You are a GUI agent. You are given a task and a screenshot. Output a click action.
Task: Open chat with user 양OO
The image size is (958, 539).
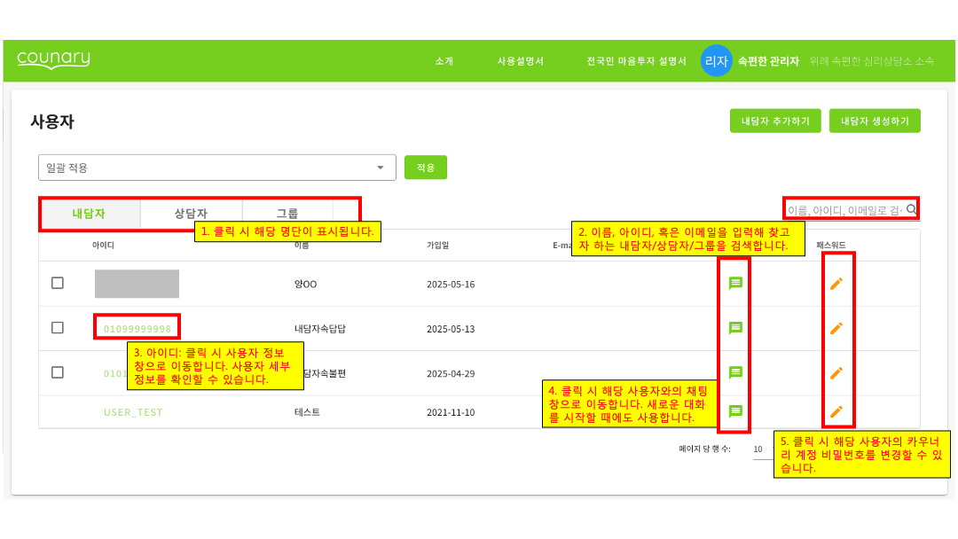735,283
